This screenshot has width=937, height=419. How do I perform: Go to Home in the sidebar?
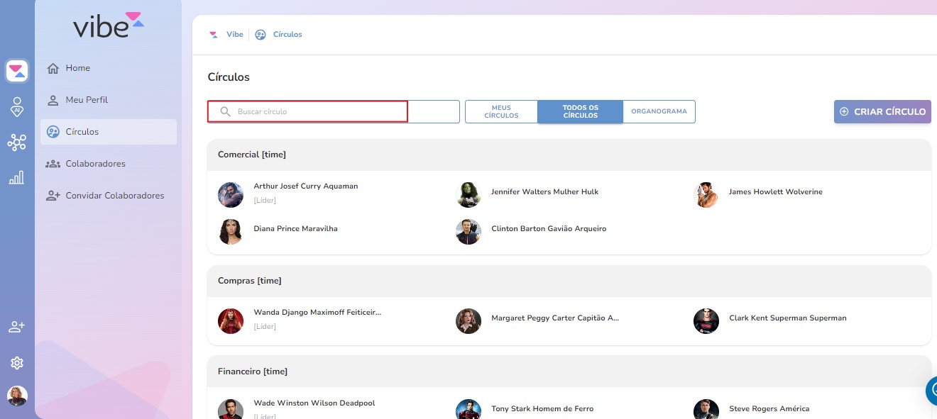(109, 68)
